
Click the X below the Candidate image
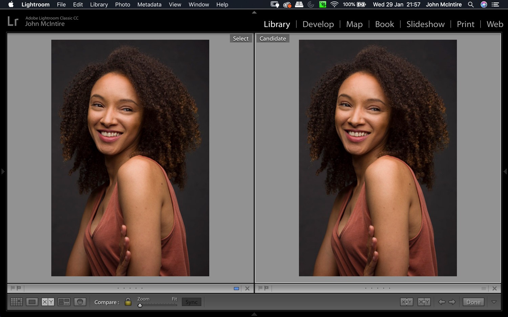click(x=494, y=288)
